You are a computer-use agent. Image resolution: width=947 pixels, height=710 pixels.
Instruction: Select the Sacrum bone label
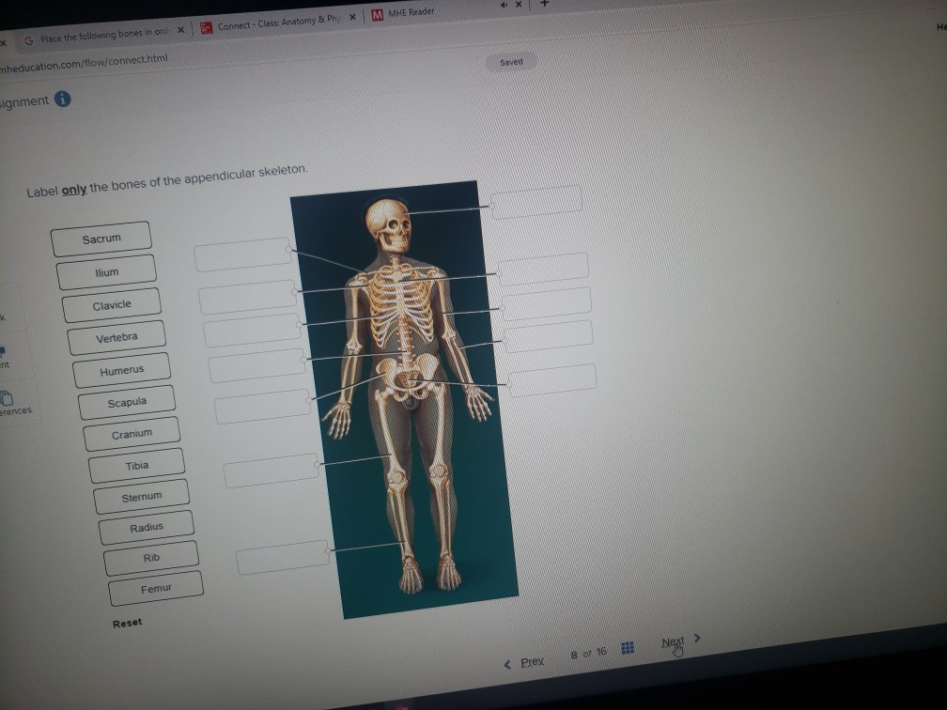click(x=101, y=238)
